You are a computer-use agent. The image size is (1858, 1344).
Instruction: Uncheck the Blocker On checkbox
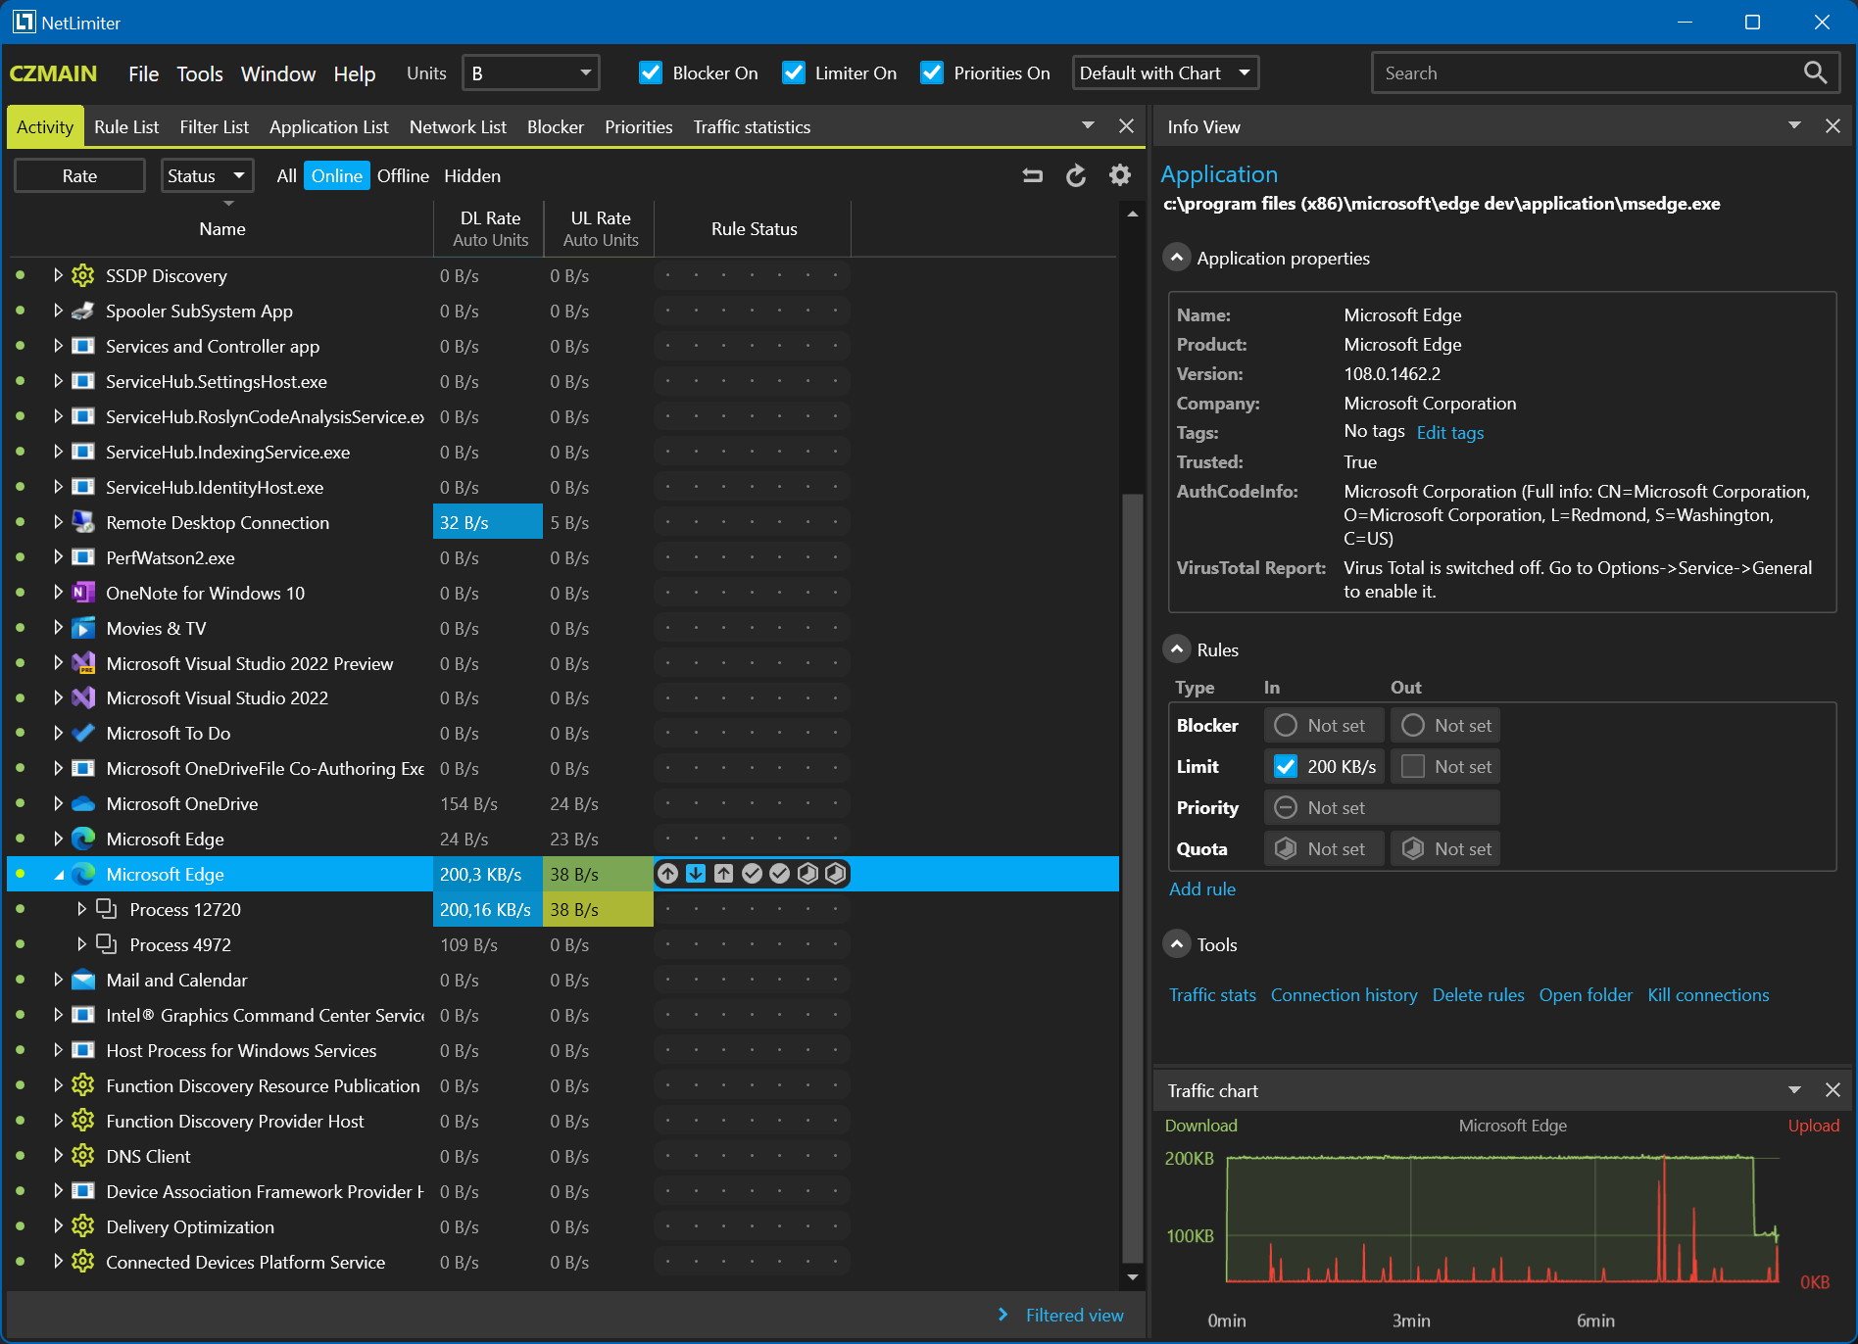[651, 72]
